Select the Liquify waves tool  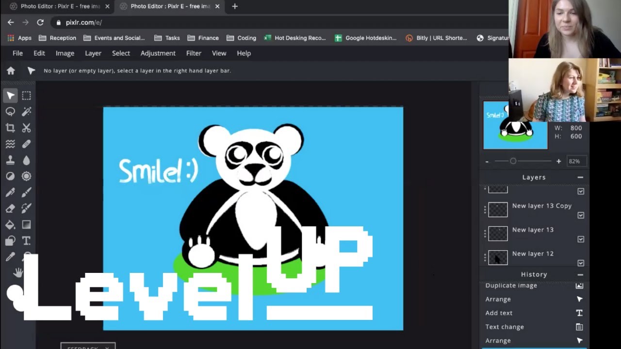(10, 144)
